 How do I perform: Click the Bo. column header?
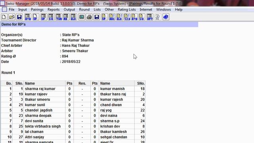(x=7, y=83)
